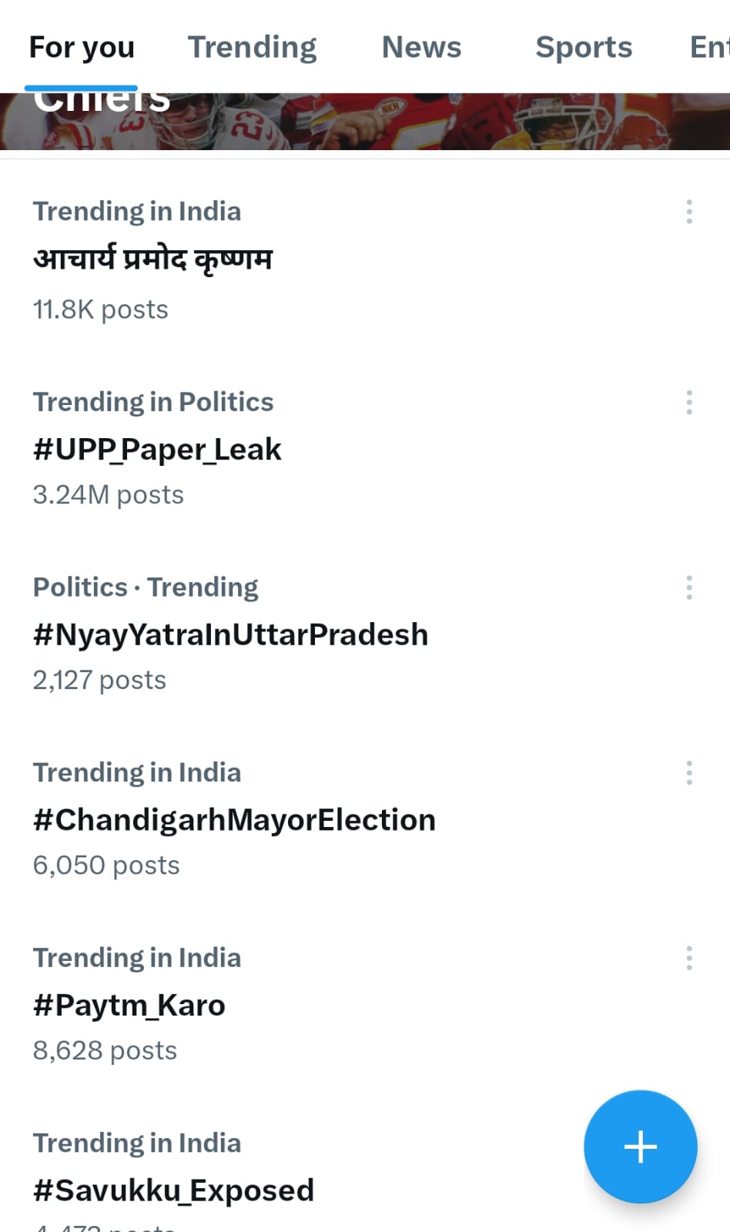Open more options for #UPP_Paper_Leak trend
Image resolution: width=730 pixels, height=1232 pixels.
click(689, 402)
